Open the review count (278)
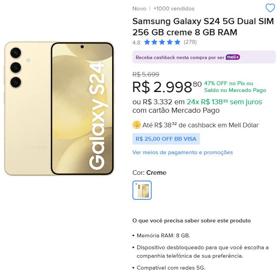 pyautogui.click(x=190, y=42)
